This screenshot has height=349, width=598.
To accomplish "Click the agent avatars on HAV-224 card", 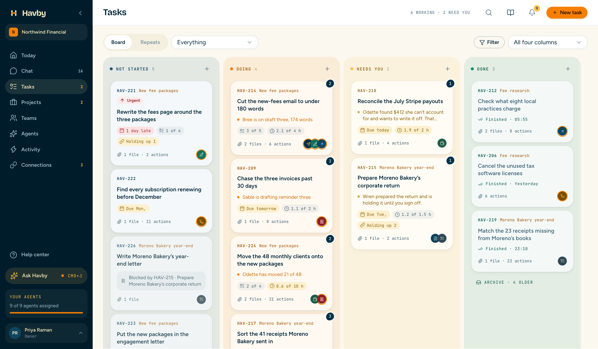I will [318, 299].
